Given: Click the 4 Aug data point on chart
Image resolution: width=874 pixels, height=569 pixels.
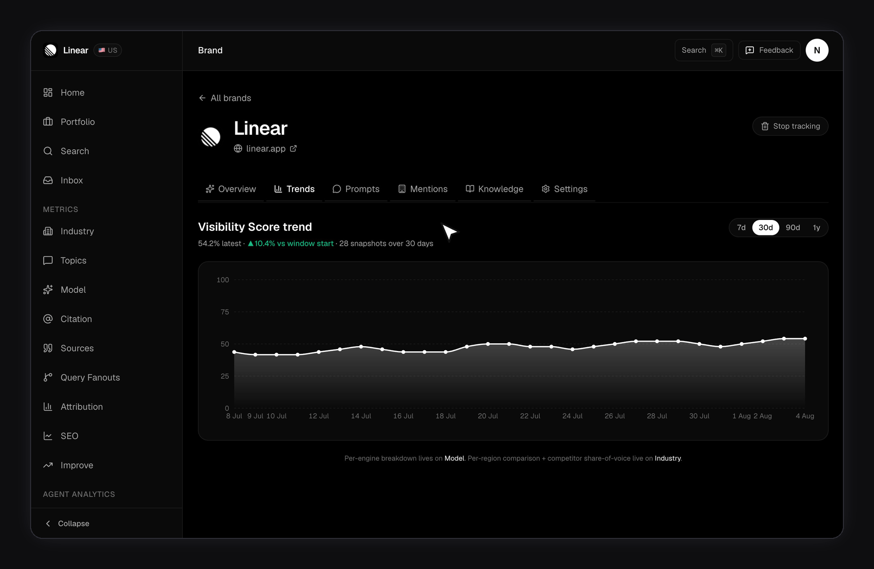Looking at the screenshot, I should tap(805, 339).
